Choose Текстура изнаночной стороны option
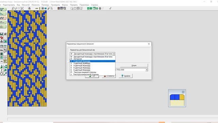This screenshot has height=123, width=218. tap(92, 74)
